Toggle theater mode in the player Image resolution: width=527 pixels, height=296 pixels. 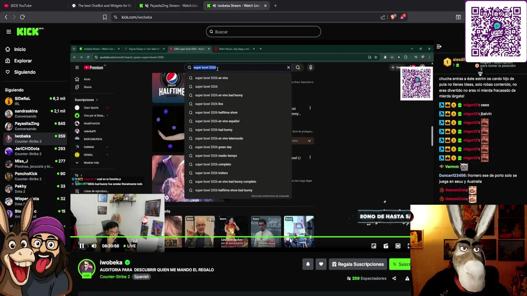tap(398, 246)
